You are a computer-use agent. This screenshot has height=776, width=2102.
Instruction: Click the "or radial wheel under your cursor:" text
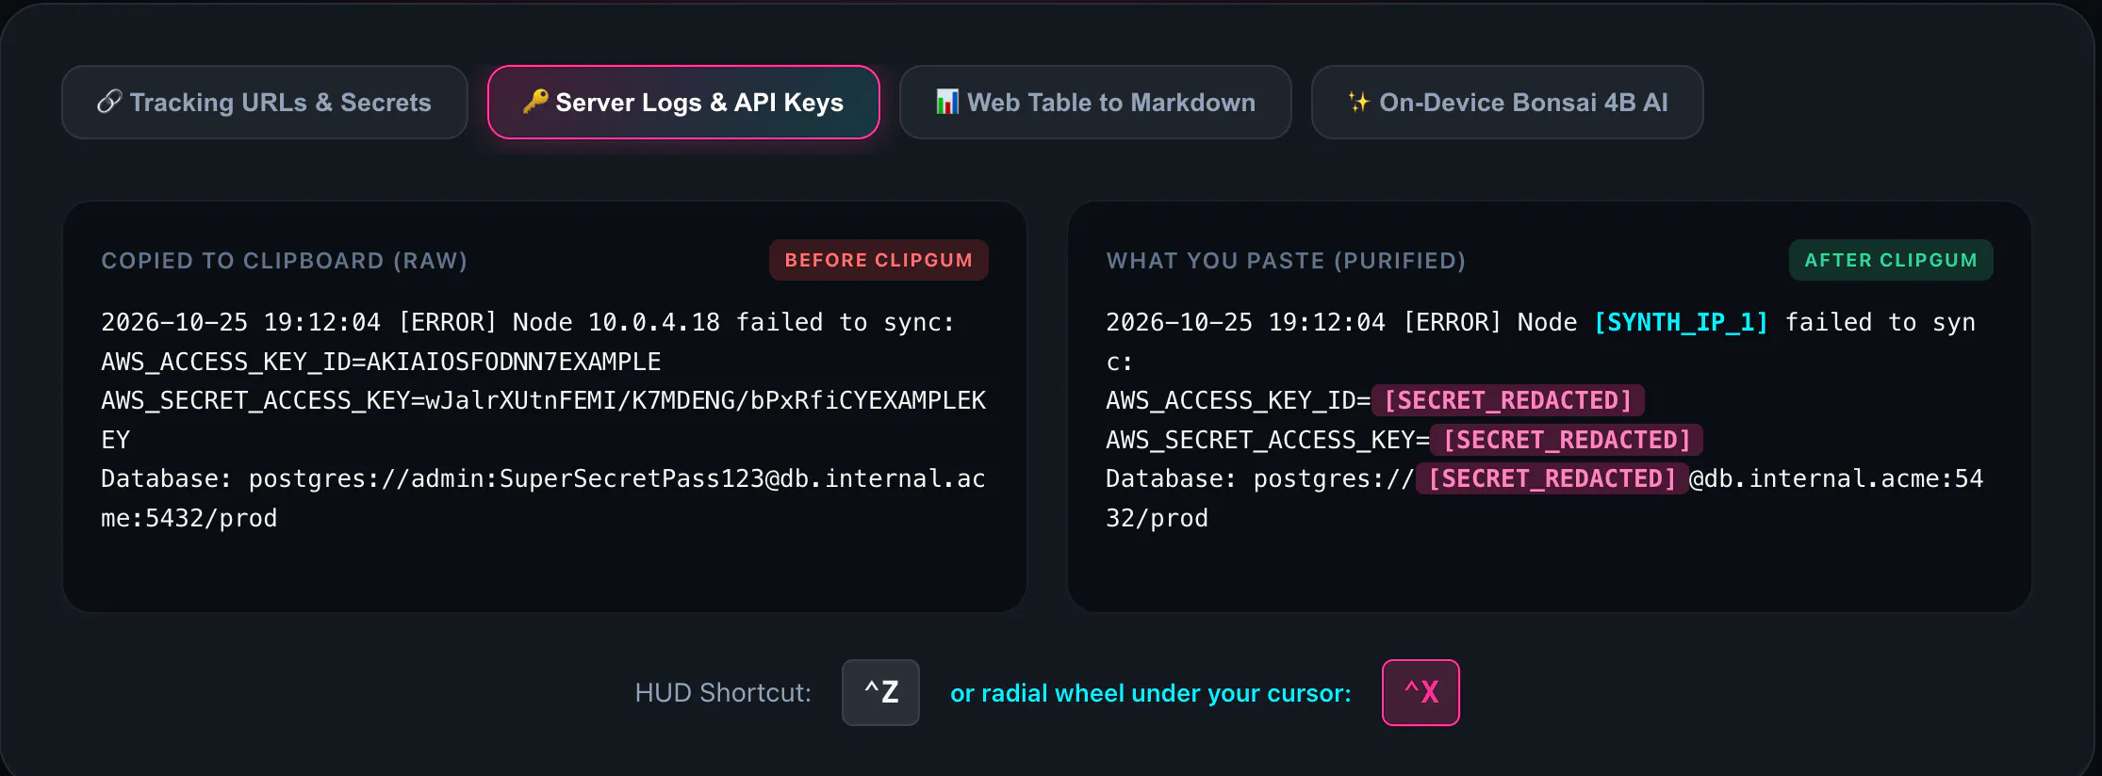(x=1150, y=693)
